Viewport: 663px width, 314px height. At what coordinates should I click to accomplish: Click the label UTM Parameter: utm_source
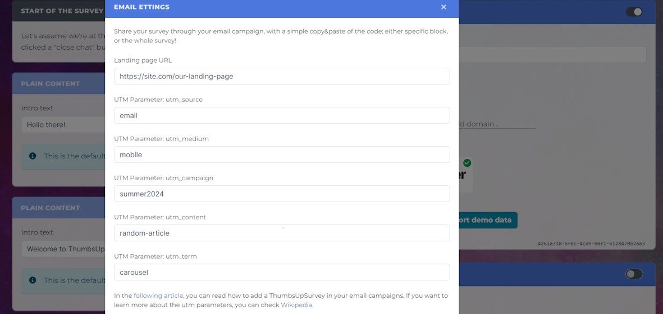pyautogui.click(x=158, y=100)
